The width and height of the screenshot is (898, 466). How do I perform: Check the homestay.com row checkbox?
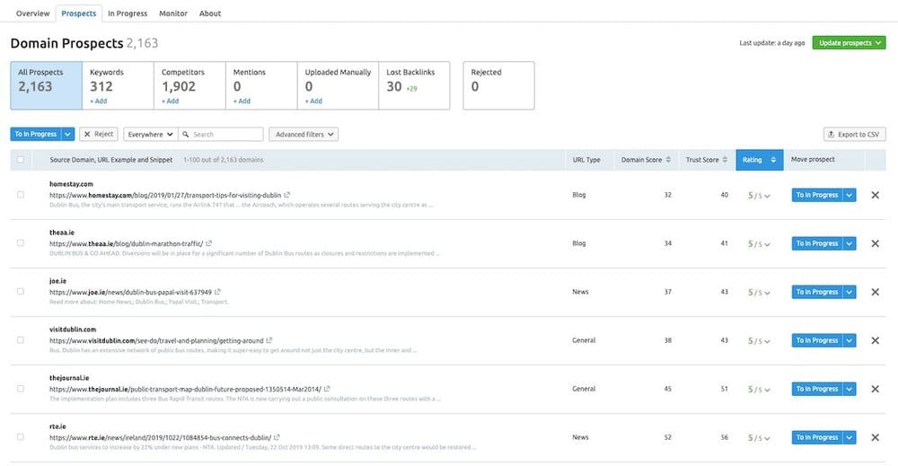(x=21, y=195)
